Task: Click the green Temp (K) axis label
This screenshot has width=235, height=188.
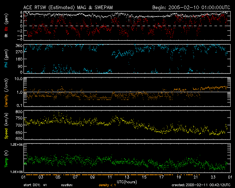Action: (6, 158)
